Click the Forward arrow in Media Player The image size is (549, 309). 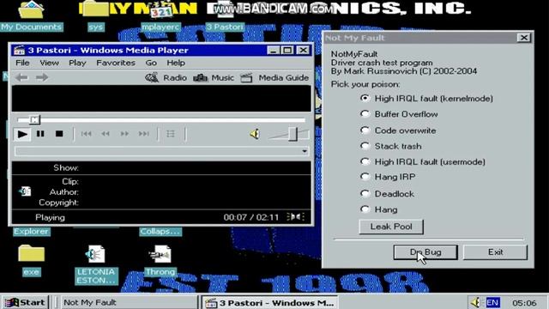pos(42,77)
